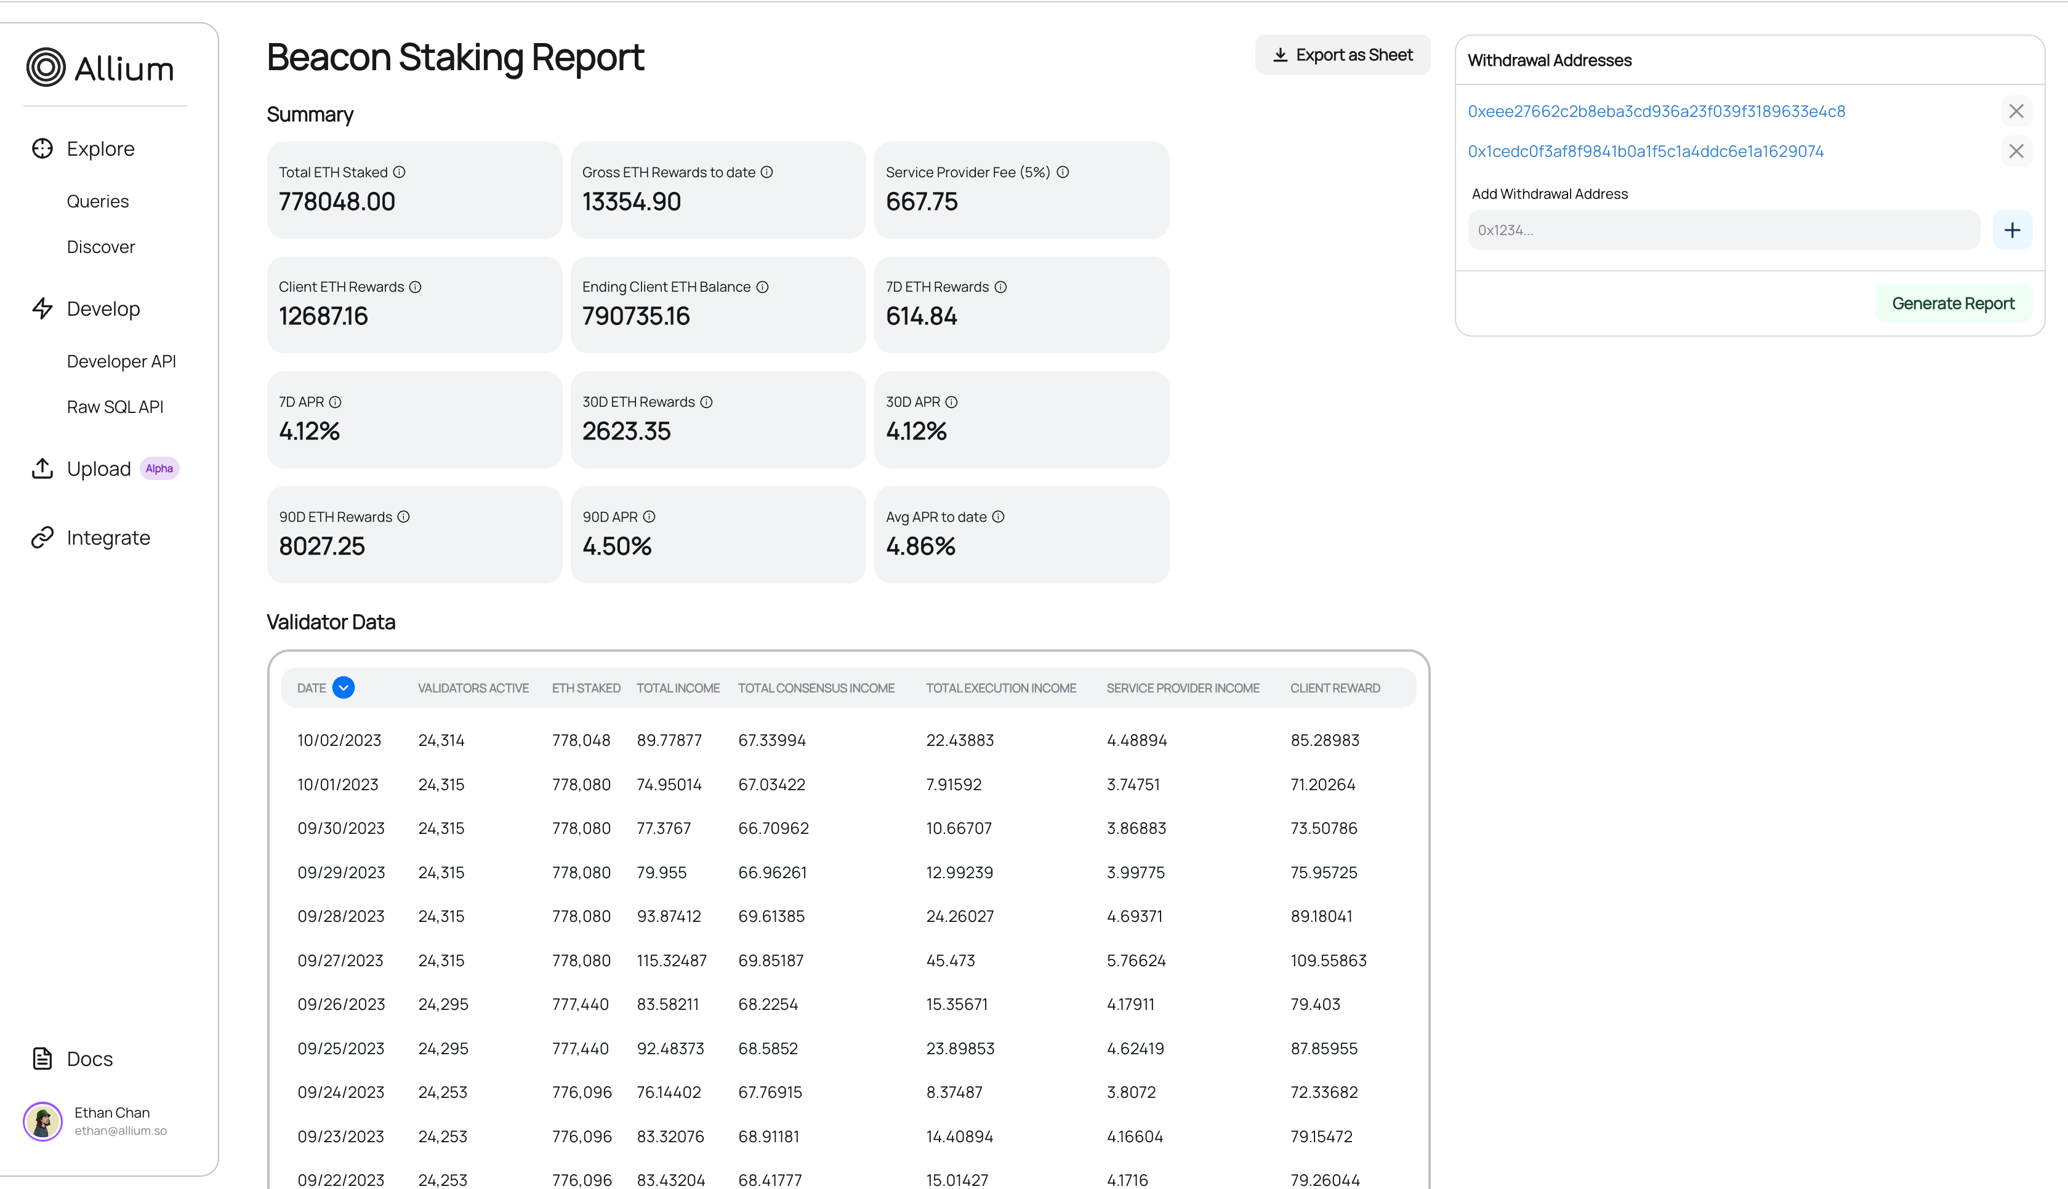Click the Upload sidebar icon
Viewport: 2068px width, 1189px height.
point(42,467)
